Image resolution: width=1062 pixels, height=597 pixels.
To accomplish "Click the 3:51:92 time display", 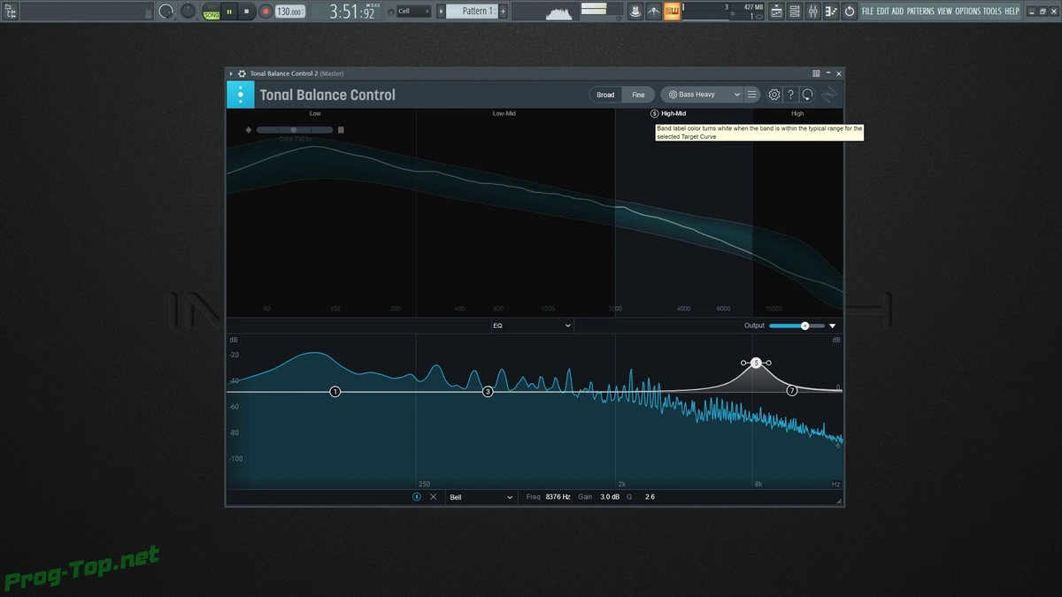I will pos(353,11).
